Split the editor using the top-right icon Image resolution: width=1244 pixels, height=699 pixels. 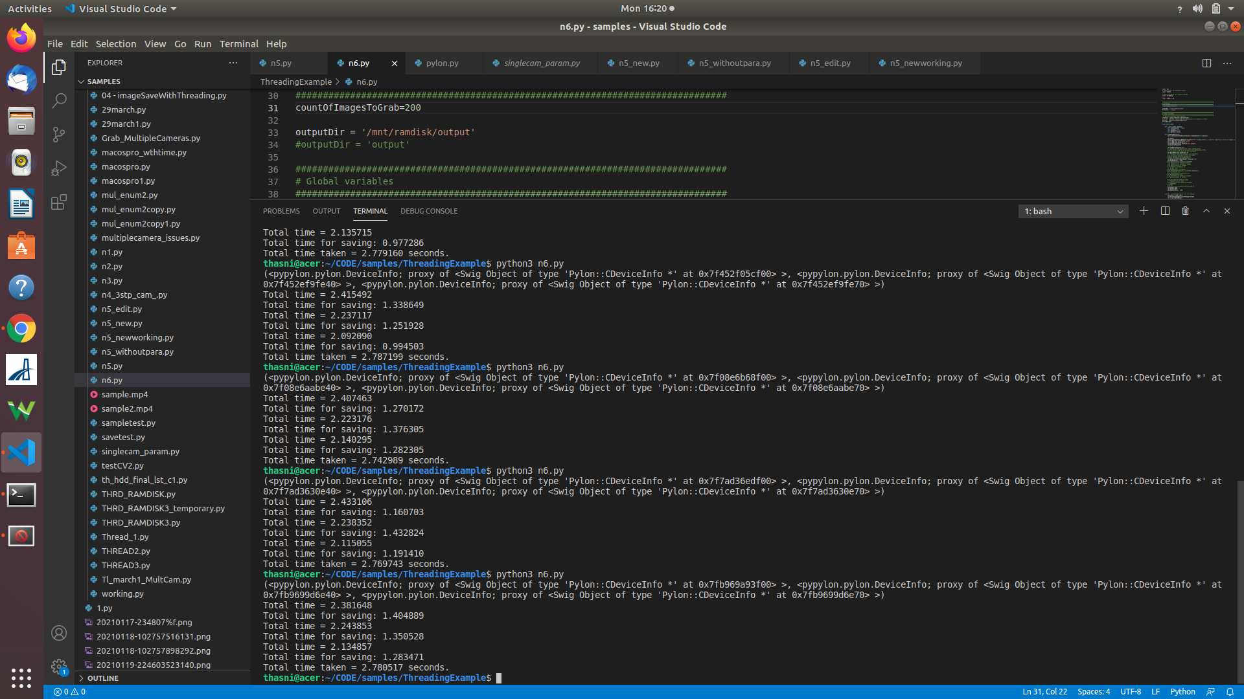pos(1207,63)
